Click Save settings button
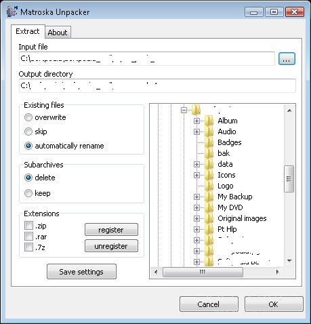 click(x=81, y=272)
